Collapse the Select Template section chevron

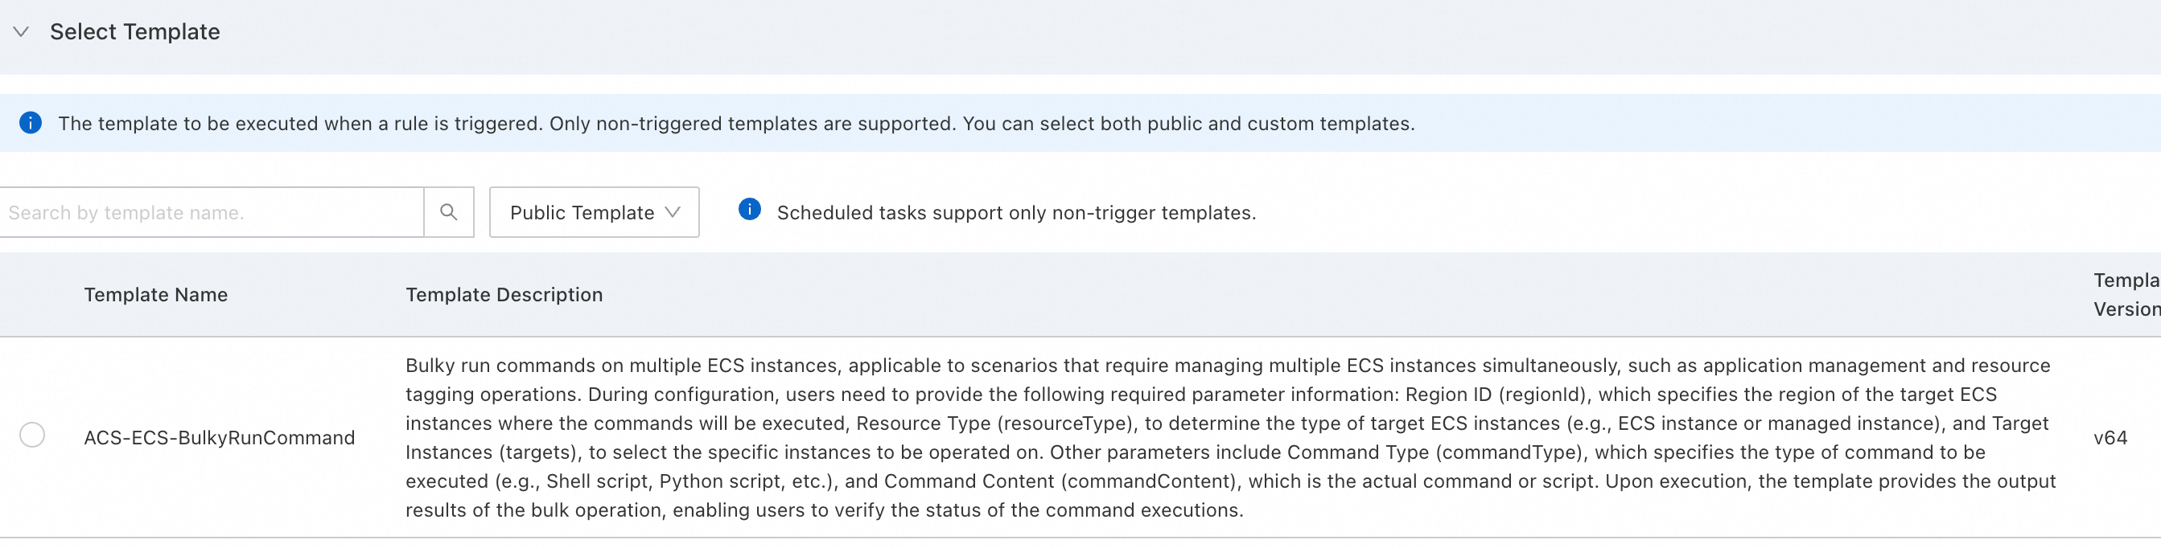(21, 32)
